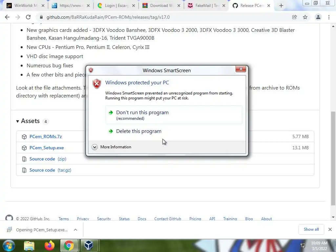336x252 pixels.
Task: Click the tar.gz file icon
Action: tap(24, 170)
